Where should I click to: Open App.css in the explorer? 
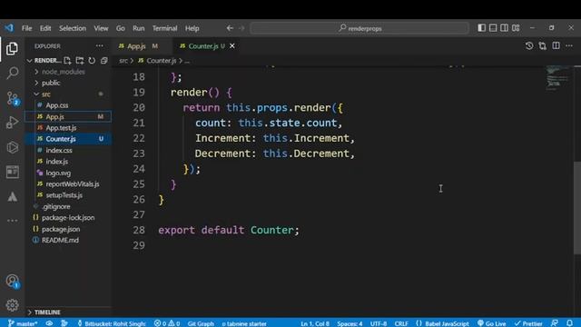(56, 105)
